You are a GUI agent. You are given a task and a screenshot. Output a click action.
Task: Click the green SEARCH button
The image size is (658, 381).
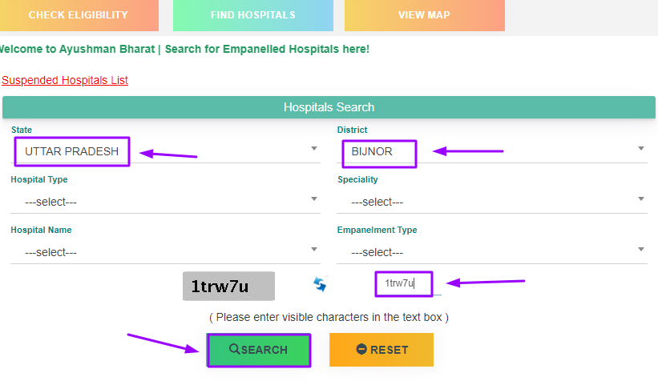pos(259,350)
